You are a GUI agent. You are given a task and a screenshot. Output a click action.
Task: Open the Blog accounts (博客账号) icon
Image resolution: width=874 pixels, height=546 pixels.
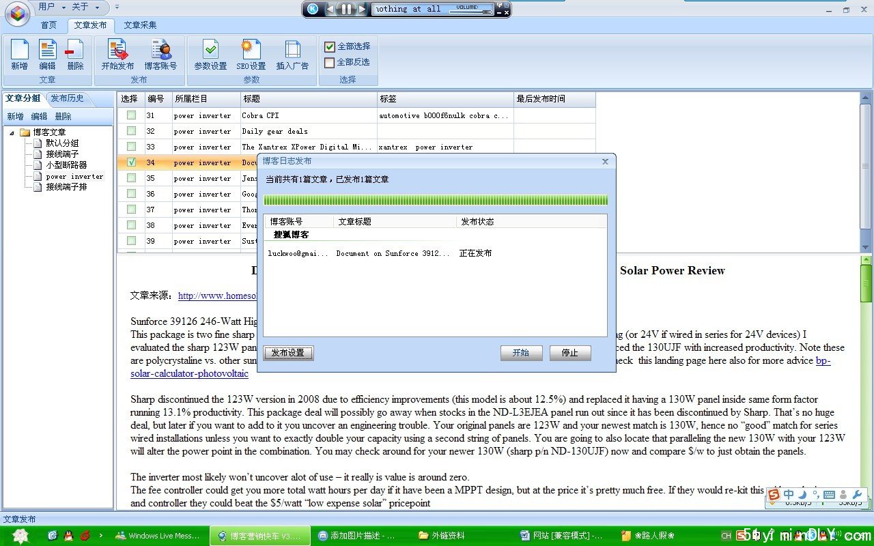[x=160, y=55]
